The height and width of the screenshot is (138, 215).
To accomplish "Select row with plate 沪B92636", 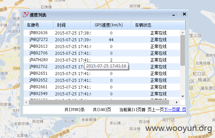I will (102, 33).
